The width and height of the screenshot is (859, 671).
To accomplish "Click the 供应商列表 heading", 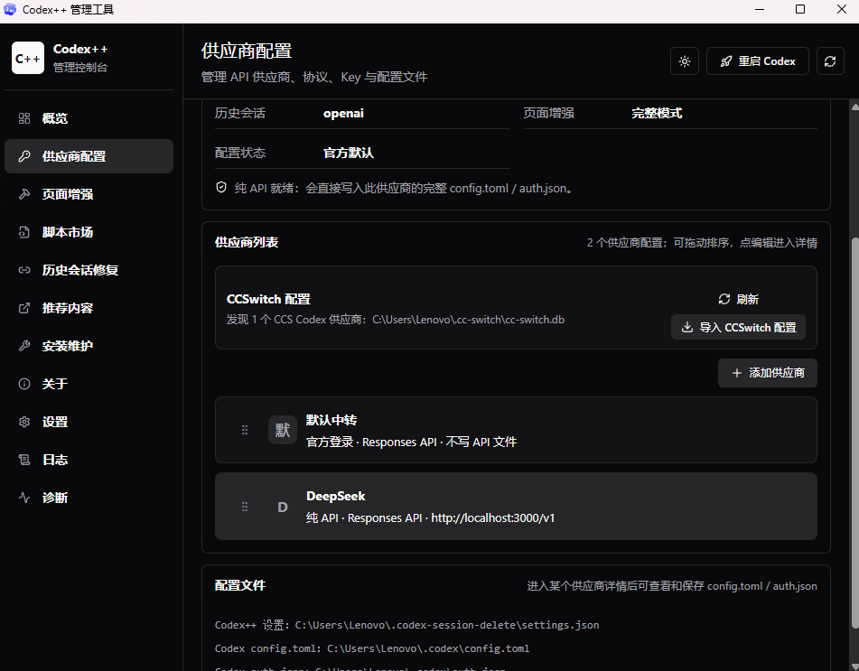I will 247,242.
